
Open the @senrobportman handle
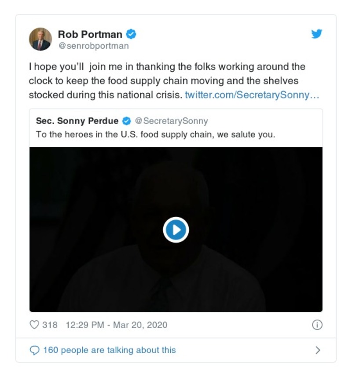pyautogui.click(x=93, y=46)
